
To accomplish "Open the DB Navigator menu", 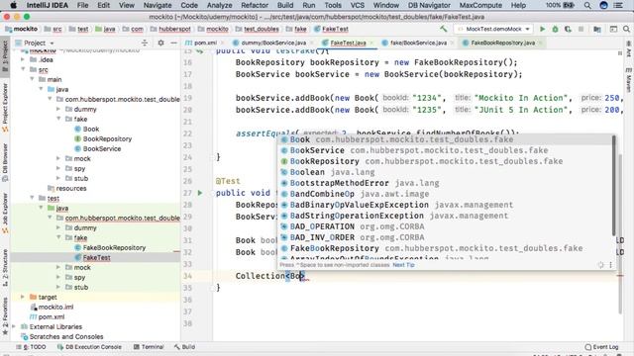I will [x=429, y=5].
